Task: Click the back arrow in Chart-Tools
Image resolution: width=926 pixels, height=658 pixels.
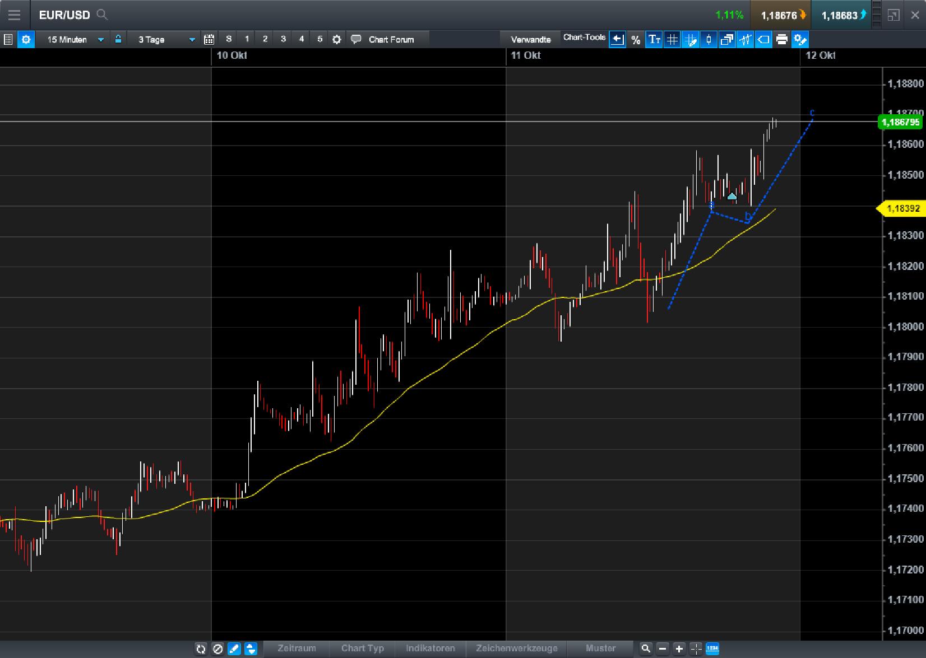Action: tap(617, 39)
